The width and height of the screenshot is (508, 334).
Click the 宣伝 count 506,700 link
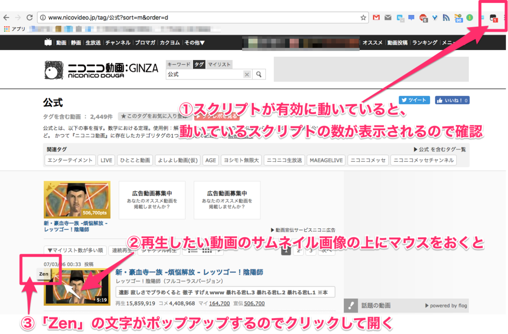point(254,304)
